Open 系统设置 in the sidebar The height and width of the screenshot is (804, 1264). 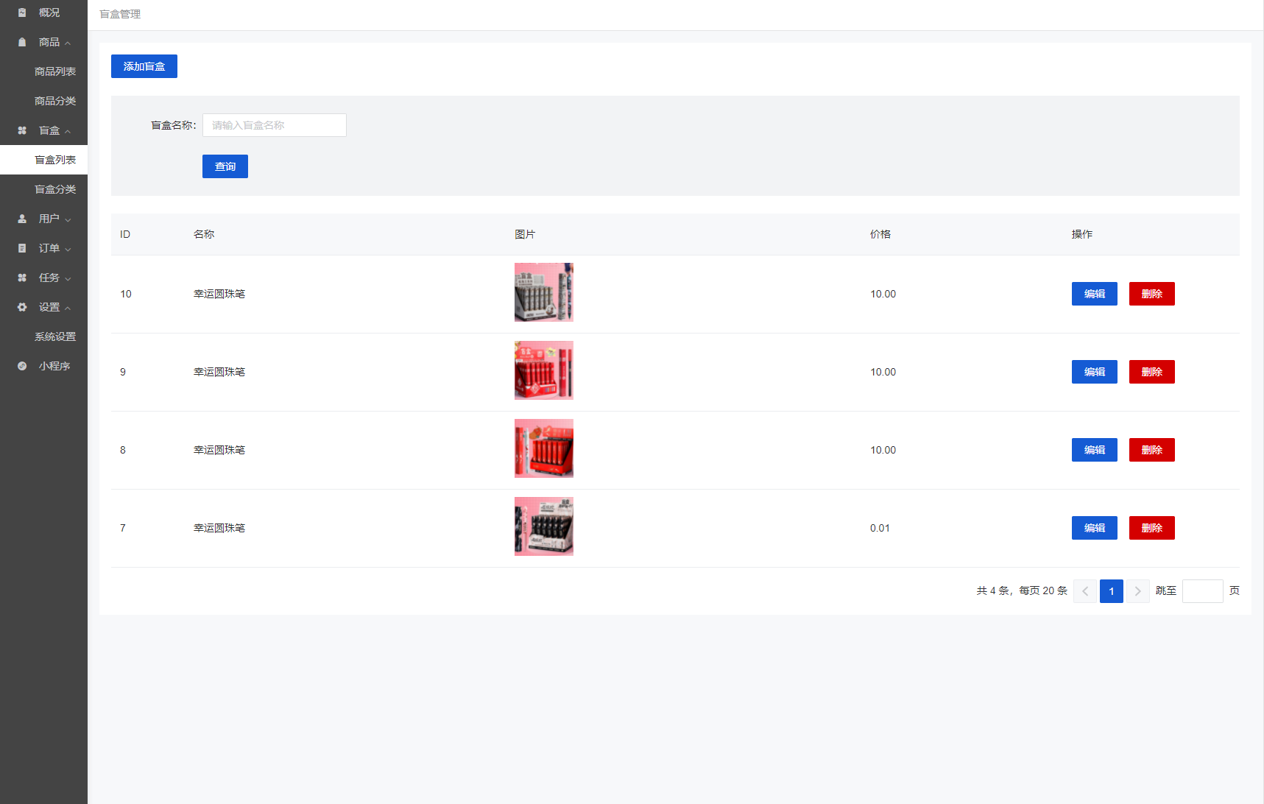[55, 336]
